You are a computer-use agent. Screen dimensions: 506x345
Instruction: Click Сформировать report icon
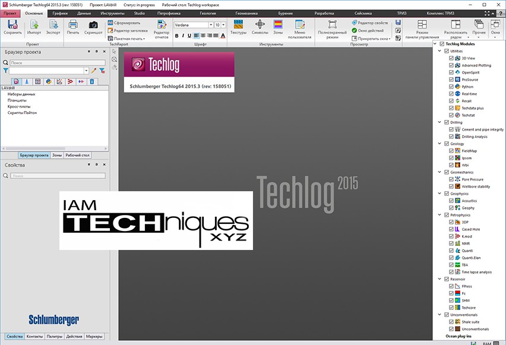[110, 23]
